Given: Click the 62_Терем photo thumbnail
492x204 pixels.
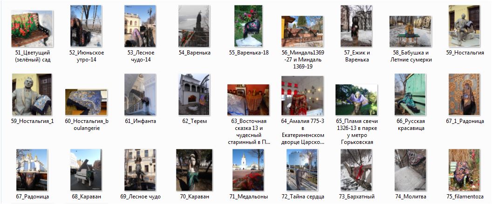Looking at the screenshot, I should [x=194, y=95].
